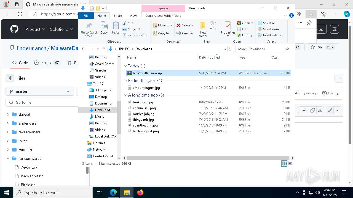Click the Search Downloads field
This screenshot has width=353, height=198.
pyautogui.click(x=263, y=49)
